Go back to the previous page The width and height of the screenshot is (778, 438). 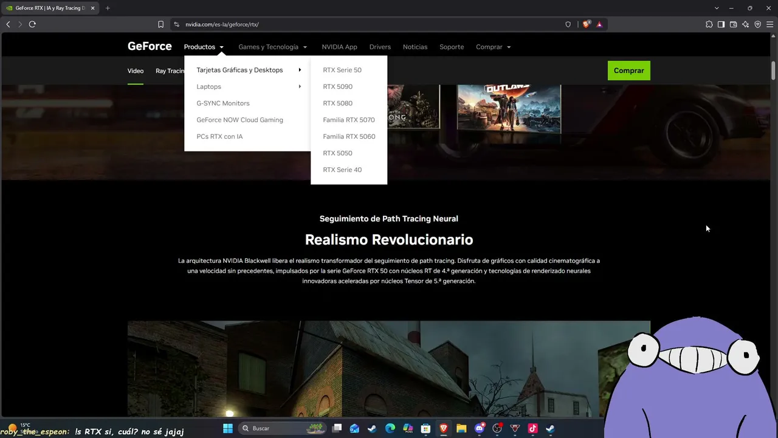pyautogui.click(x=8, y=24)
